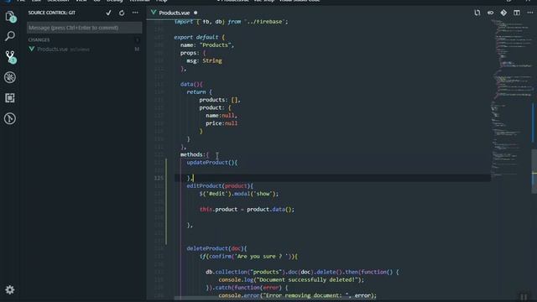Click the import { fb, db} from firebase line

231,22
